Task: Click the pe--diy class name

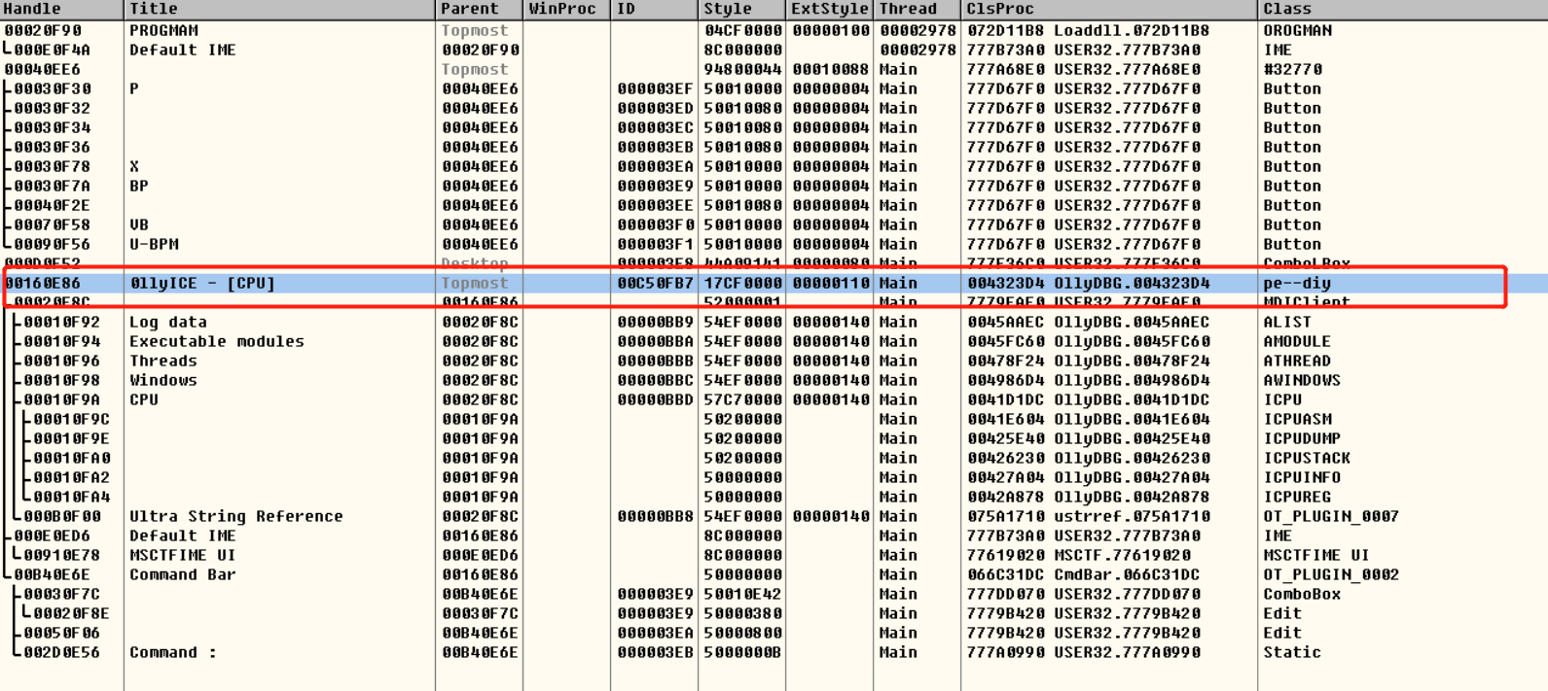Action: [x=1297, y=283]
